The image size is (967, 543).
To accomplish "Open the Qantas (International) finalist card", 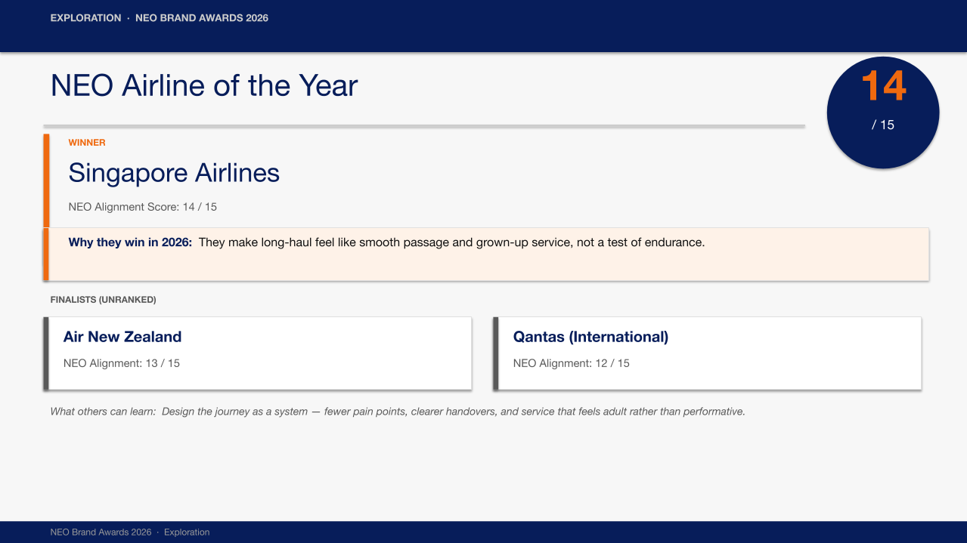I will pyautogui.click(x=708, y=353).
